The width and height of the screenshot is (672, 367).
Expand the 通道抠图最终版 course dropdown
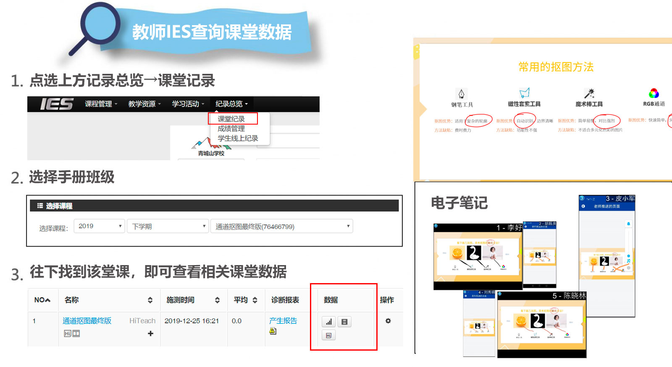tap(281, 226)
